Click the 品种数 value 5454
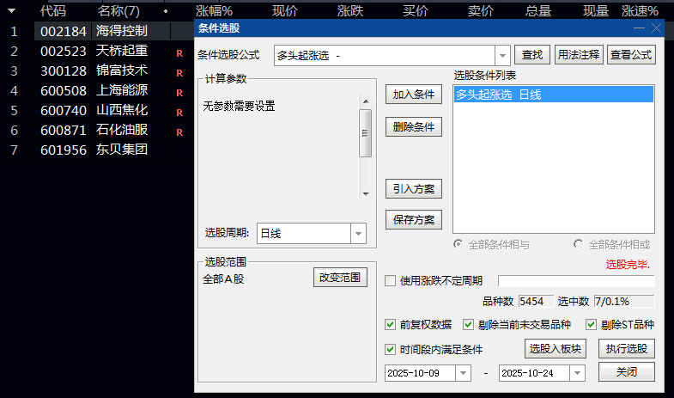 (x=536, y=301)
